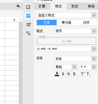Toggle strikethrough formatting
Viewport: 98px width, 104px height.
[x=68, y=74]
